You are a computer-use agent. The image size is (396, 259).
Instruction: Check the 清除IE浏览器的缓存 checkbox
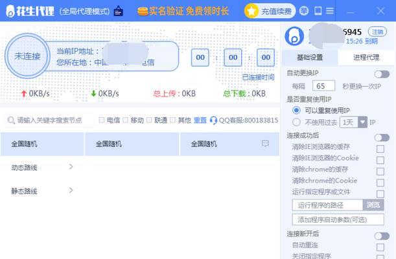click(x=380, y=149)
